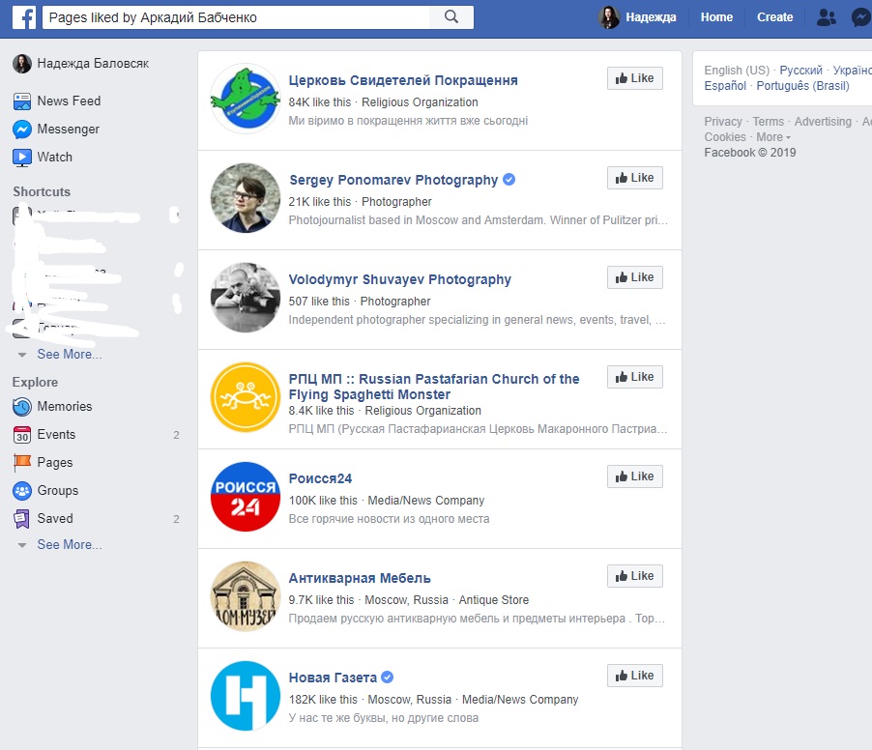Viewport: 872px width, 750px height.
Task: Click the Groups icon in sidebar
Action: [22, 490]
